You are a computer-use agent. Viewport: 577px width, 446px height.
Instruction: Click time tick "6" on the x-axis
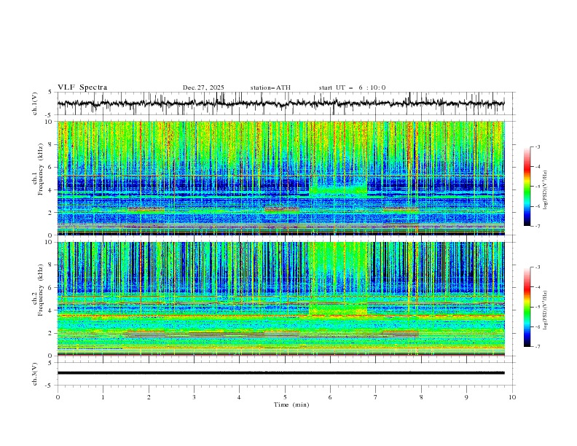pyautogui.click(x=330, y=397)
